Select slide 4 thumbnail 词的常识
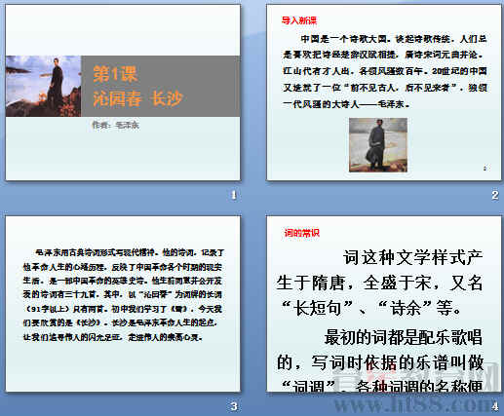The width and height of the screenshot is (504, 416). coord(384,304)
